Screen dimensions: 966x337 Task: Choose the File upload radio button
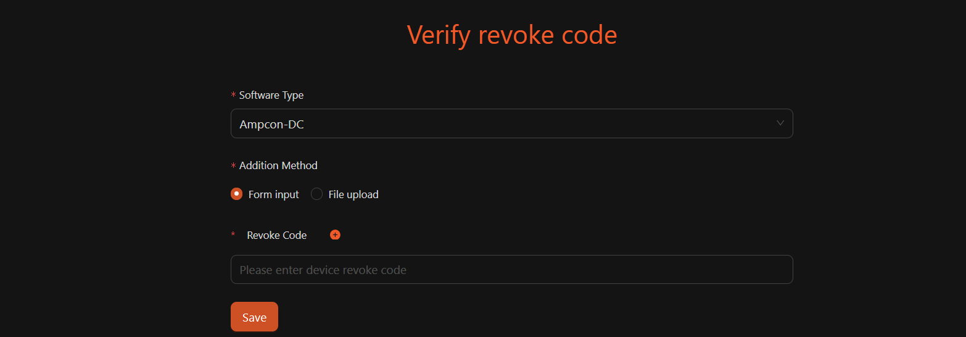[x=316, y=194]
